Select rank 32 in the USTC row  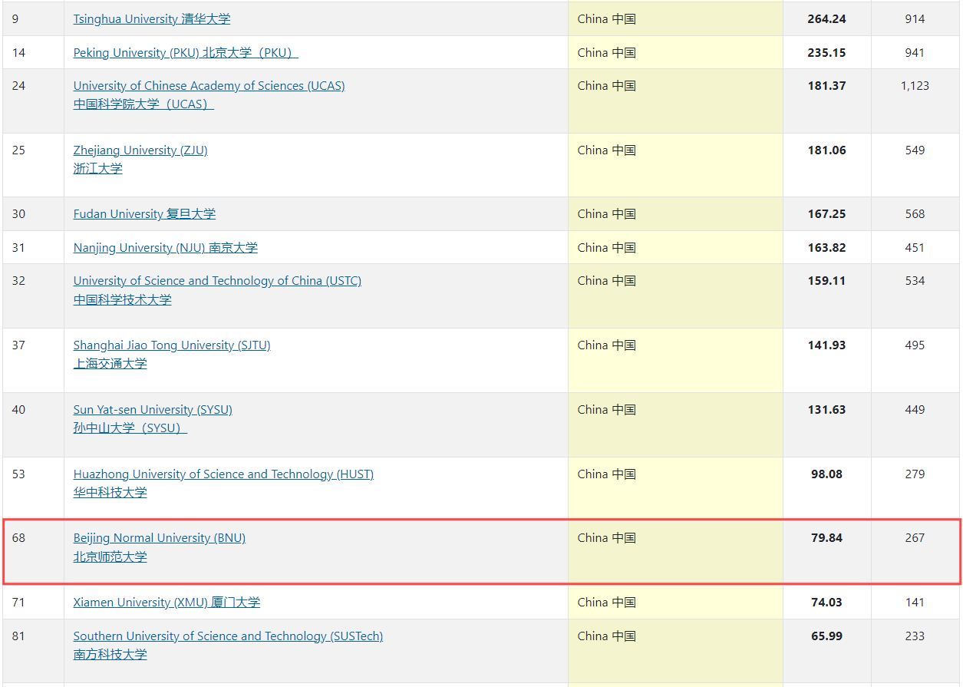[x=18, y=281]
